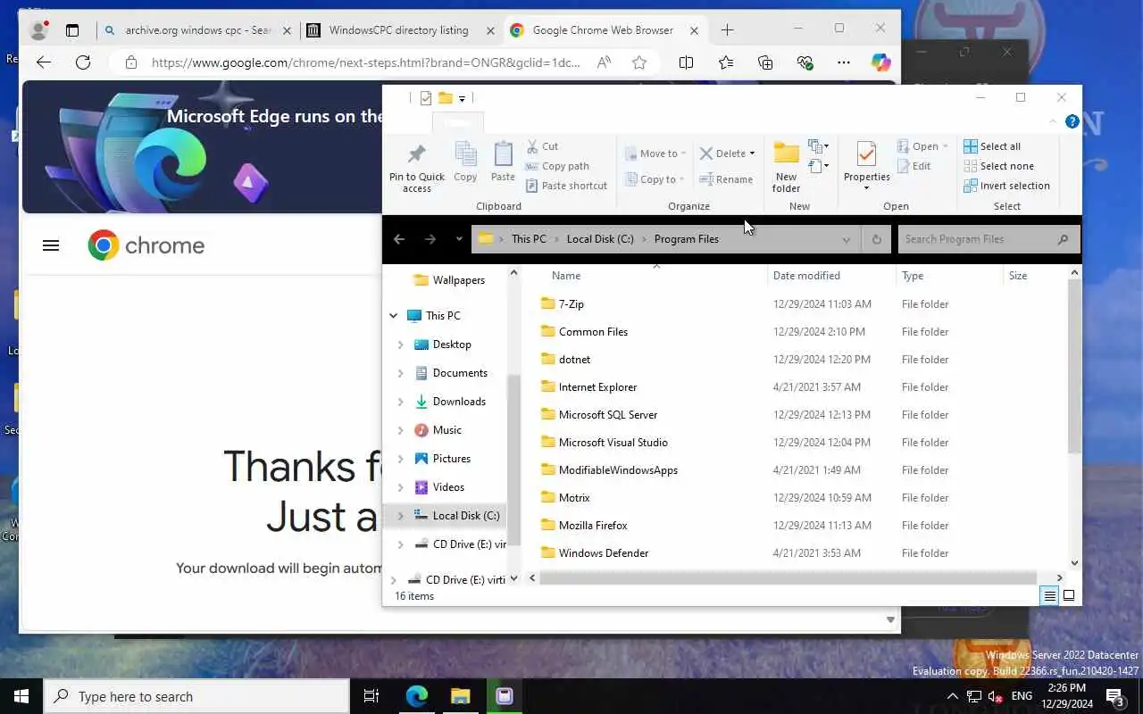Sort by the Type column header
1143x714 pixels.
913,276
